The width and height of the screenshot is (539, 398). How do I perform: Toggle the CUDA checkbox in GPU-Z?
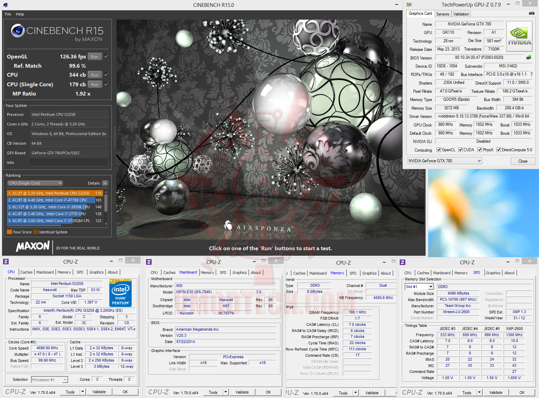point(460,150)
